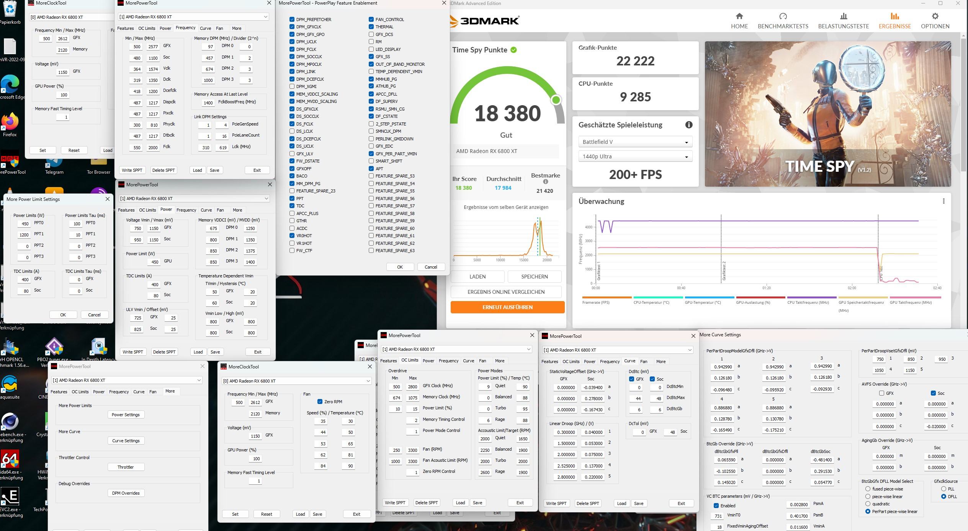Click the score indicator knob on Time Spy gauge
The image size is (968, 531).
(x=556, y=100)
